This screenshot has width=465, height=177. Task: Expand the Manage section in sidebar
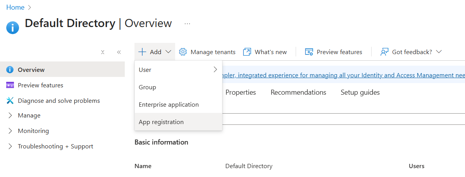coord(10,116)
